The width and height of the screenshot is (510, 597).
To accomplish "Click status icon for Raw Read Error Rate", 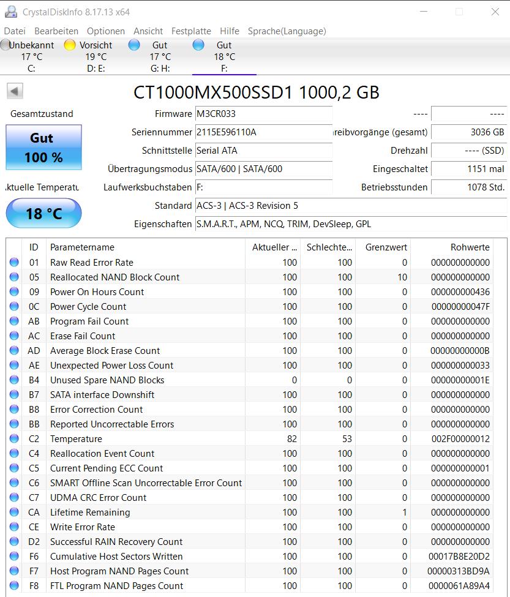I will [x=14, y=262].
